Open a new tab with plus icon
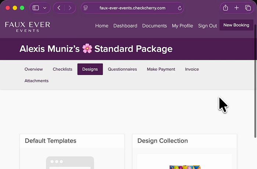The height and width of the screenshot is (169, 257). (236, 8)
